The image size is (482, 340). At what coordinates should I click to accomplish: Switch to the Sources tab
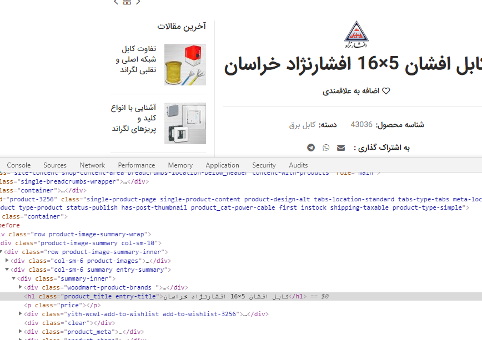tap(55, 165)
